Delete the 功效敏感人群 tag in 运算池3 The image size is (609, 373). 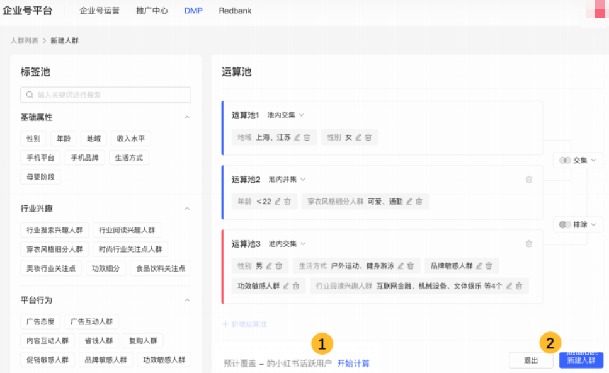tap(297, 285)
